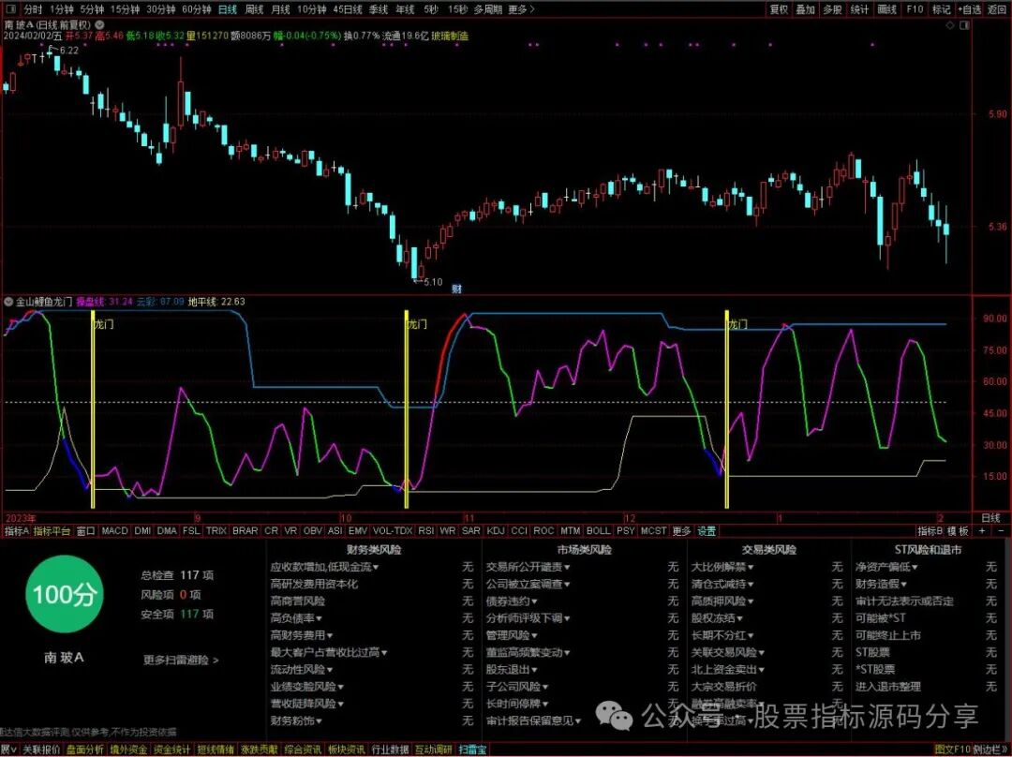Expand 净资产偏低 dropdown
This screenshot has width=1012, height=757.
[x=915, y=567]
